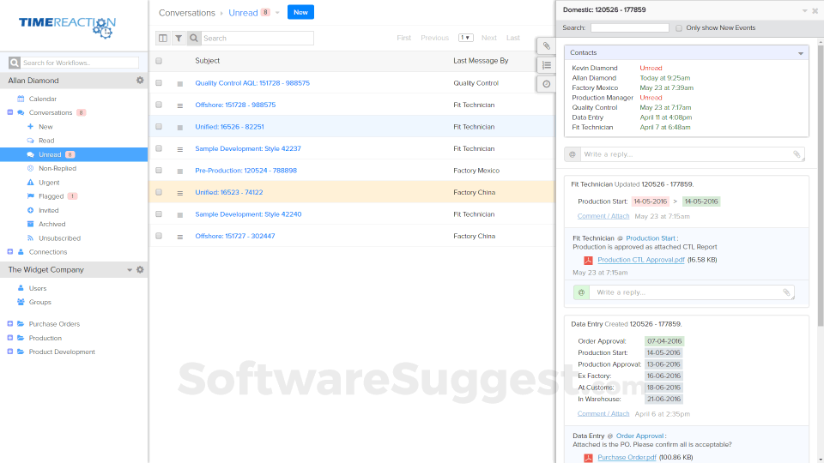Click the Groups icon in sidebar
824x463 pixels.
21,302
